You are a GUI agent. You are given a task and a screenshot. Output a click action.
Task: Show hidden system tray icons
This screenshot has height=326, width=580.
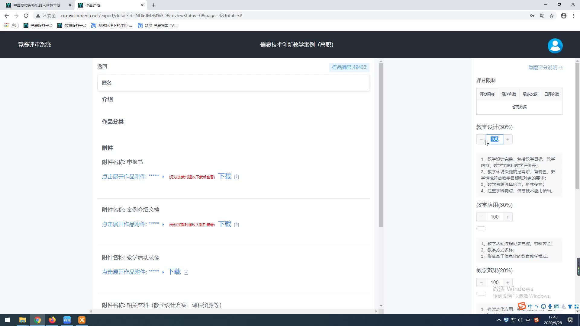point(499,320)
